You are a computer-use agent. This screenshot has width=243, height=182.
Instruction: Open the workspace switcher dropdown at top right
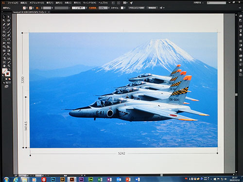click(x=199, y=3)
